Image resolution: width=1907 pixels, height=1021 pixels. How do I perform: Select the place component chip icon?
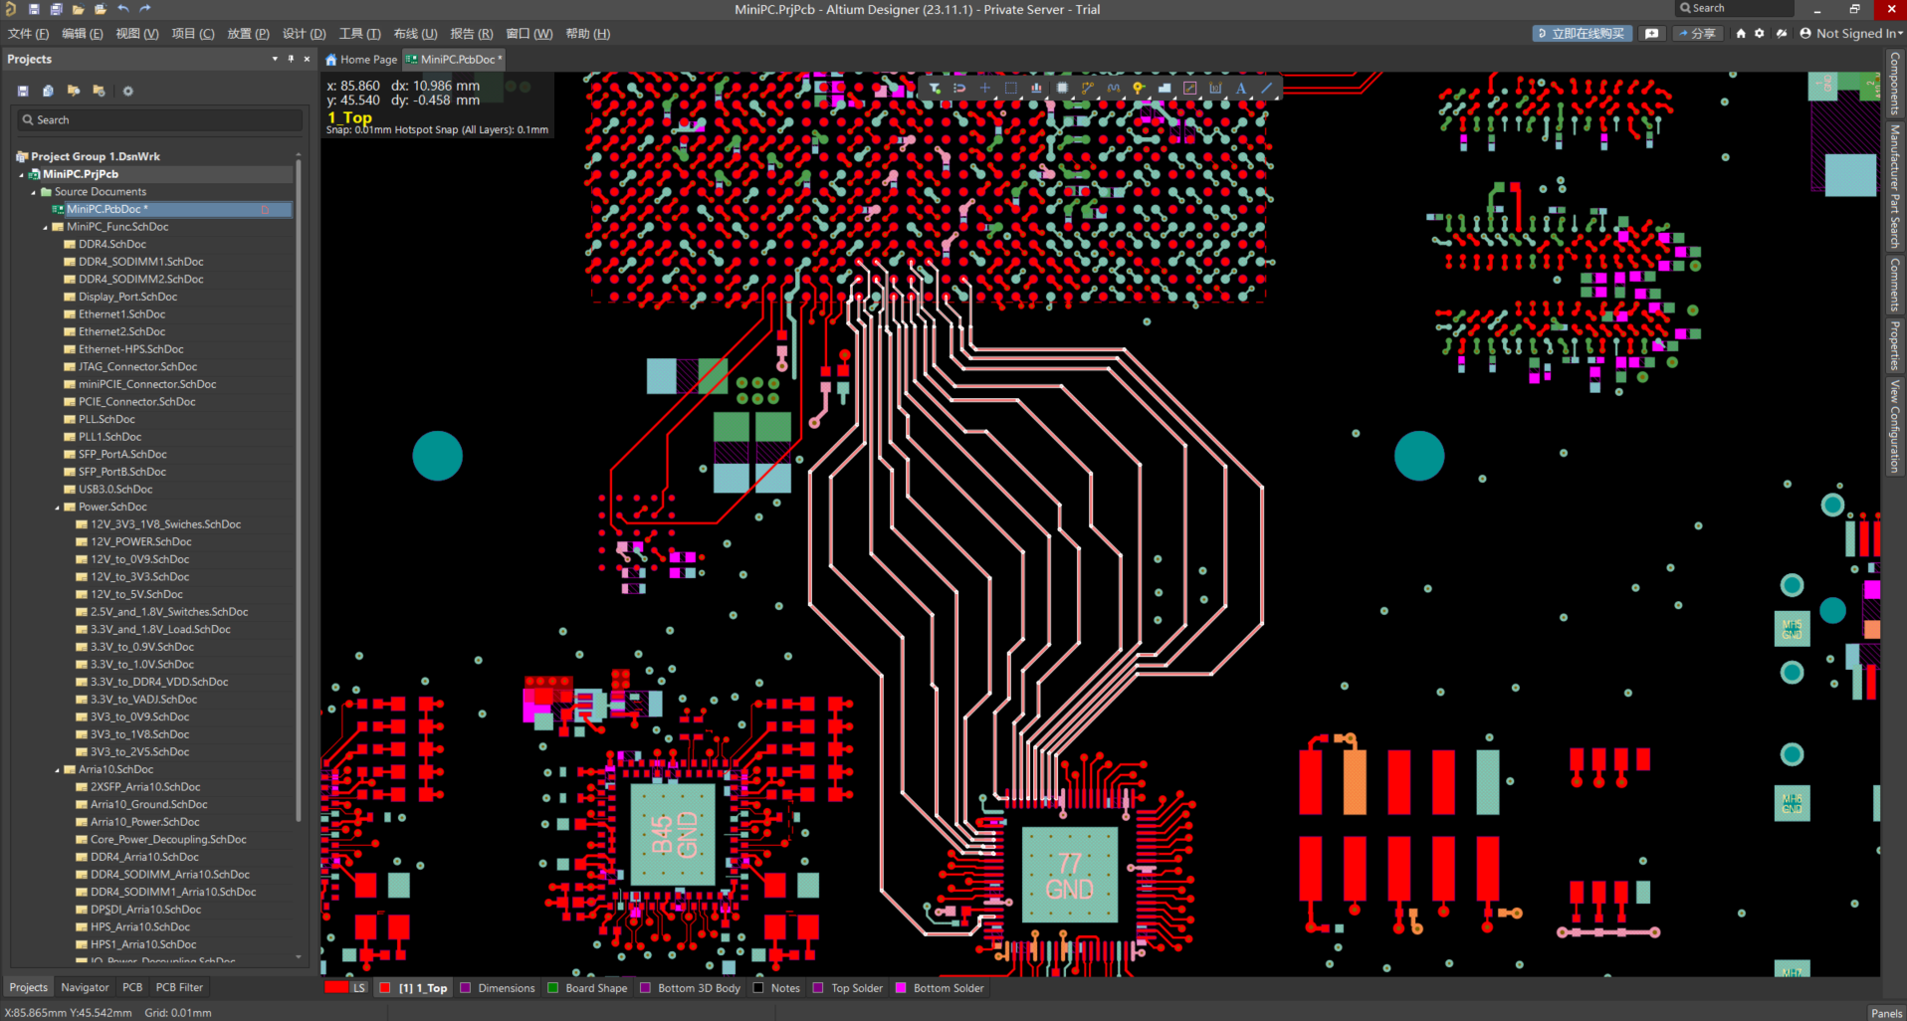(1062, 89)
